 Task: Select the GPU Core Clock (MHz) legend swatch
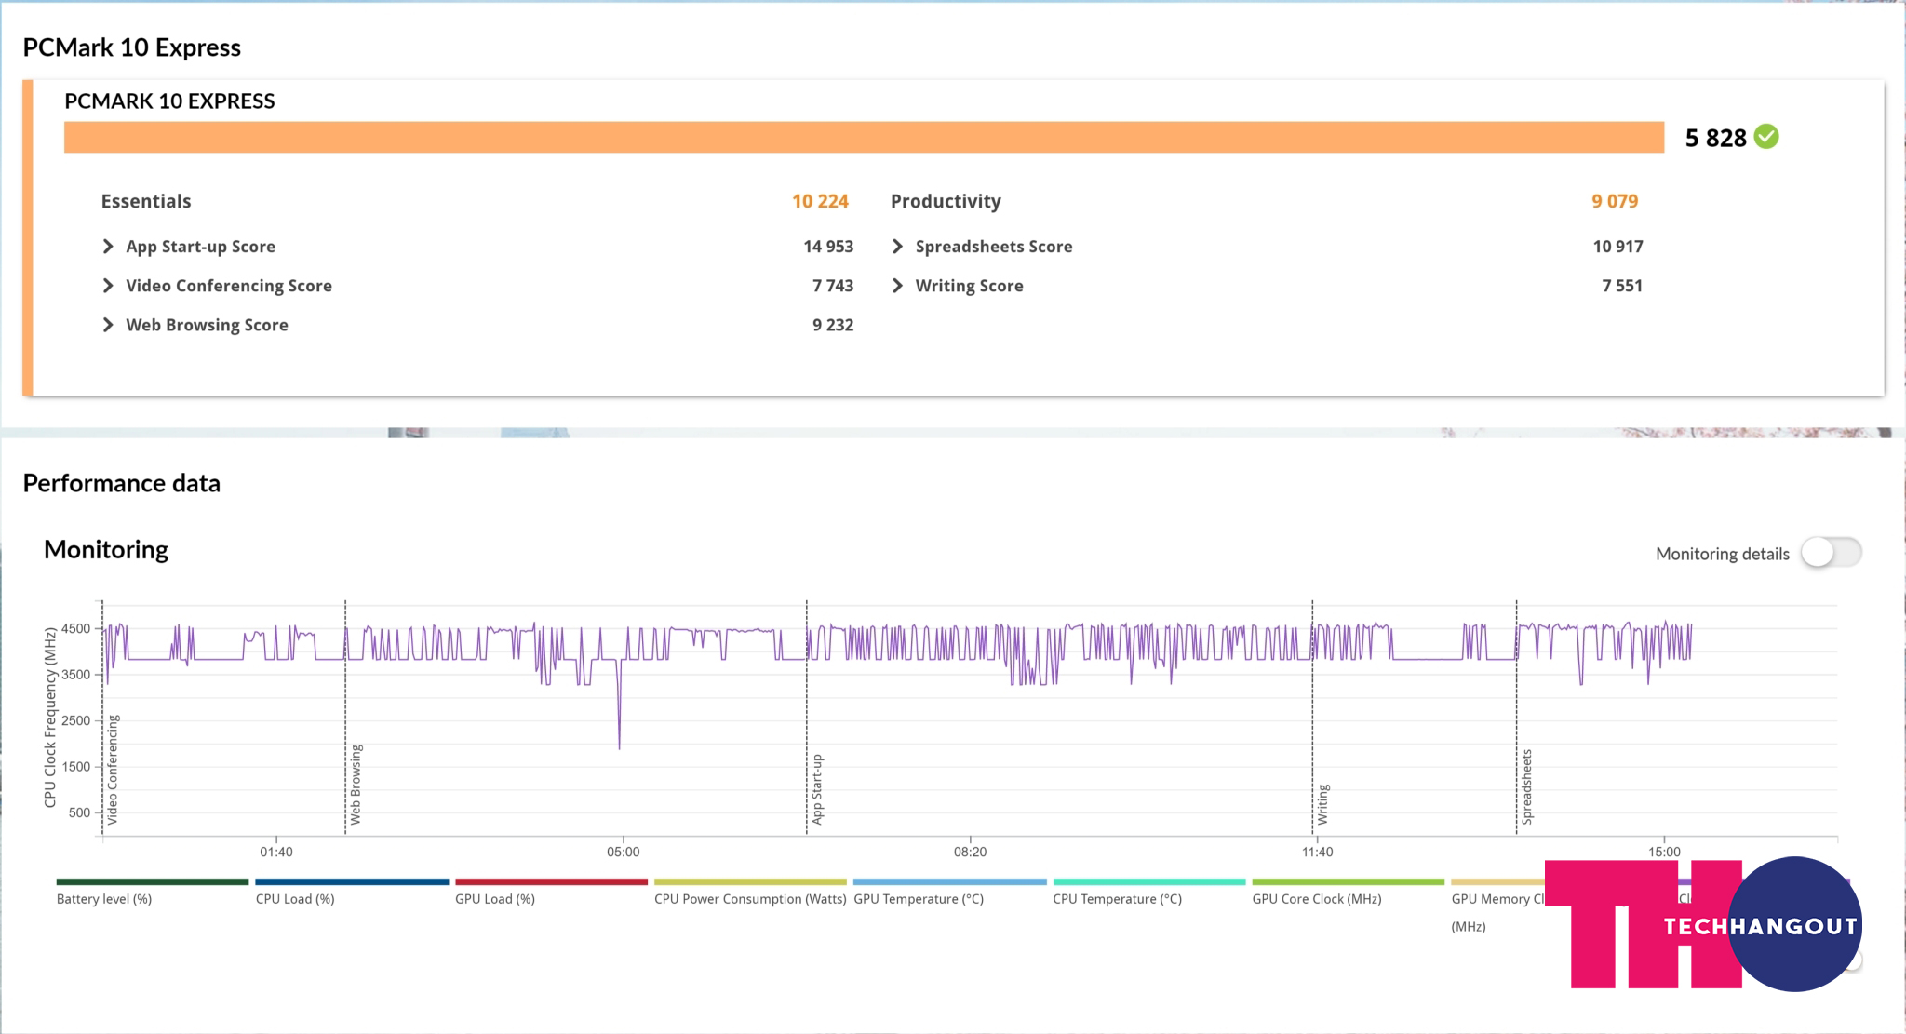(x=1348, y=881)
